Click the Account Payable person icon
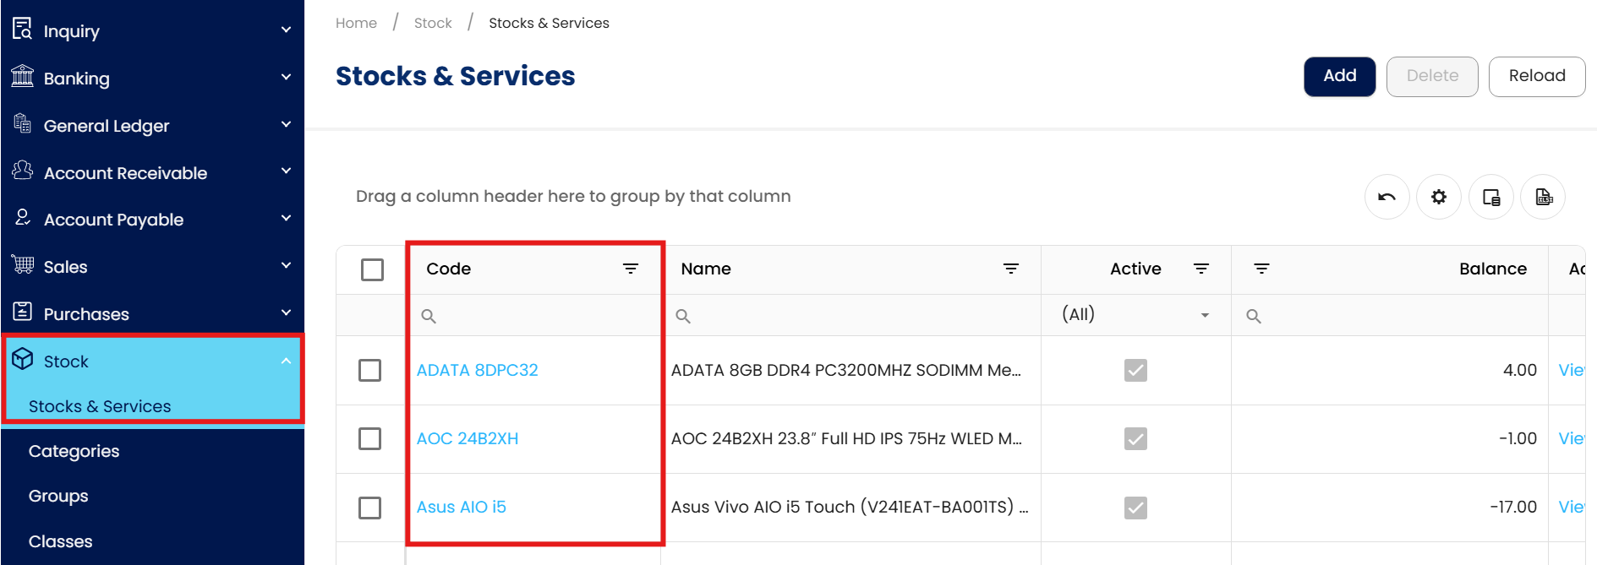 [23, 218]
